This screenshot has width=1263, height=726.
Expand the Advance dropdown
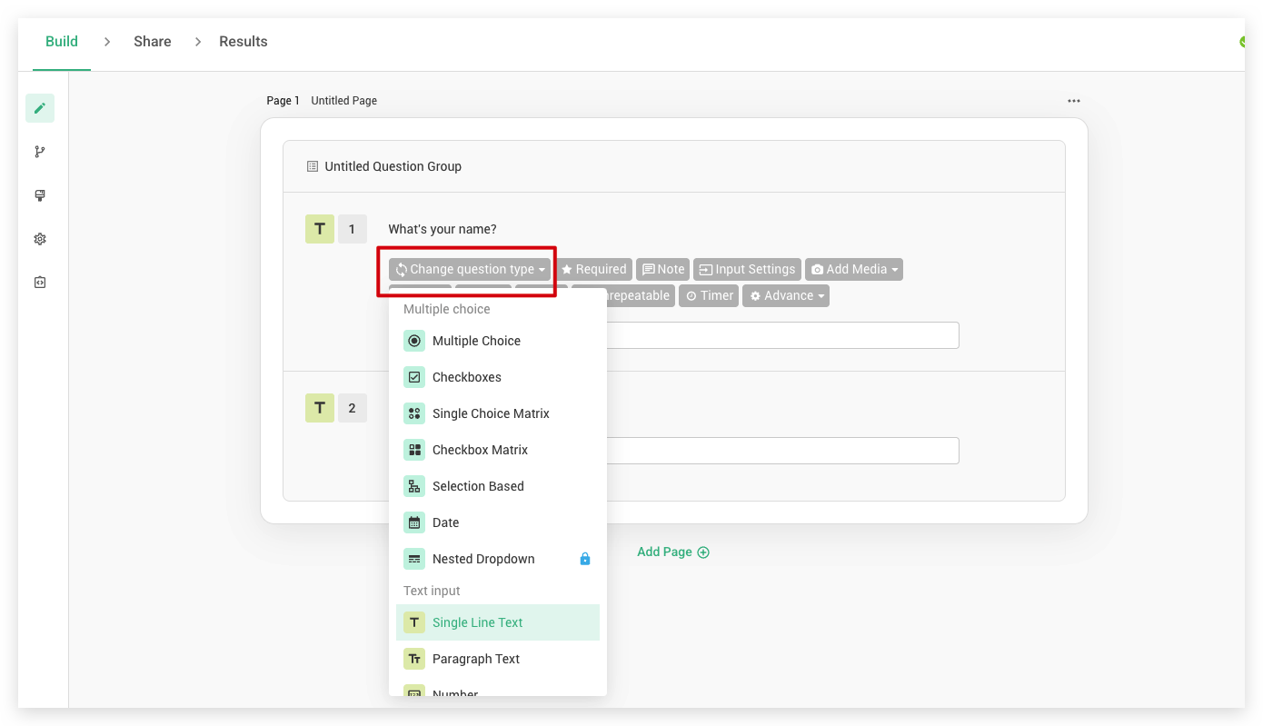pyautogui.click(x=786, y=296)
